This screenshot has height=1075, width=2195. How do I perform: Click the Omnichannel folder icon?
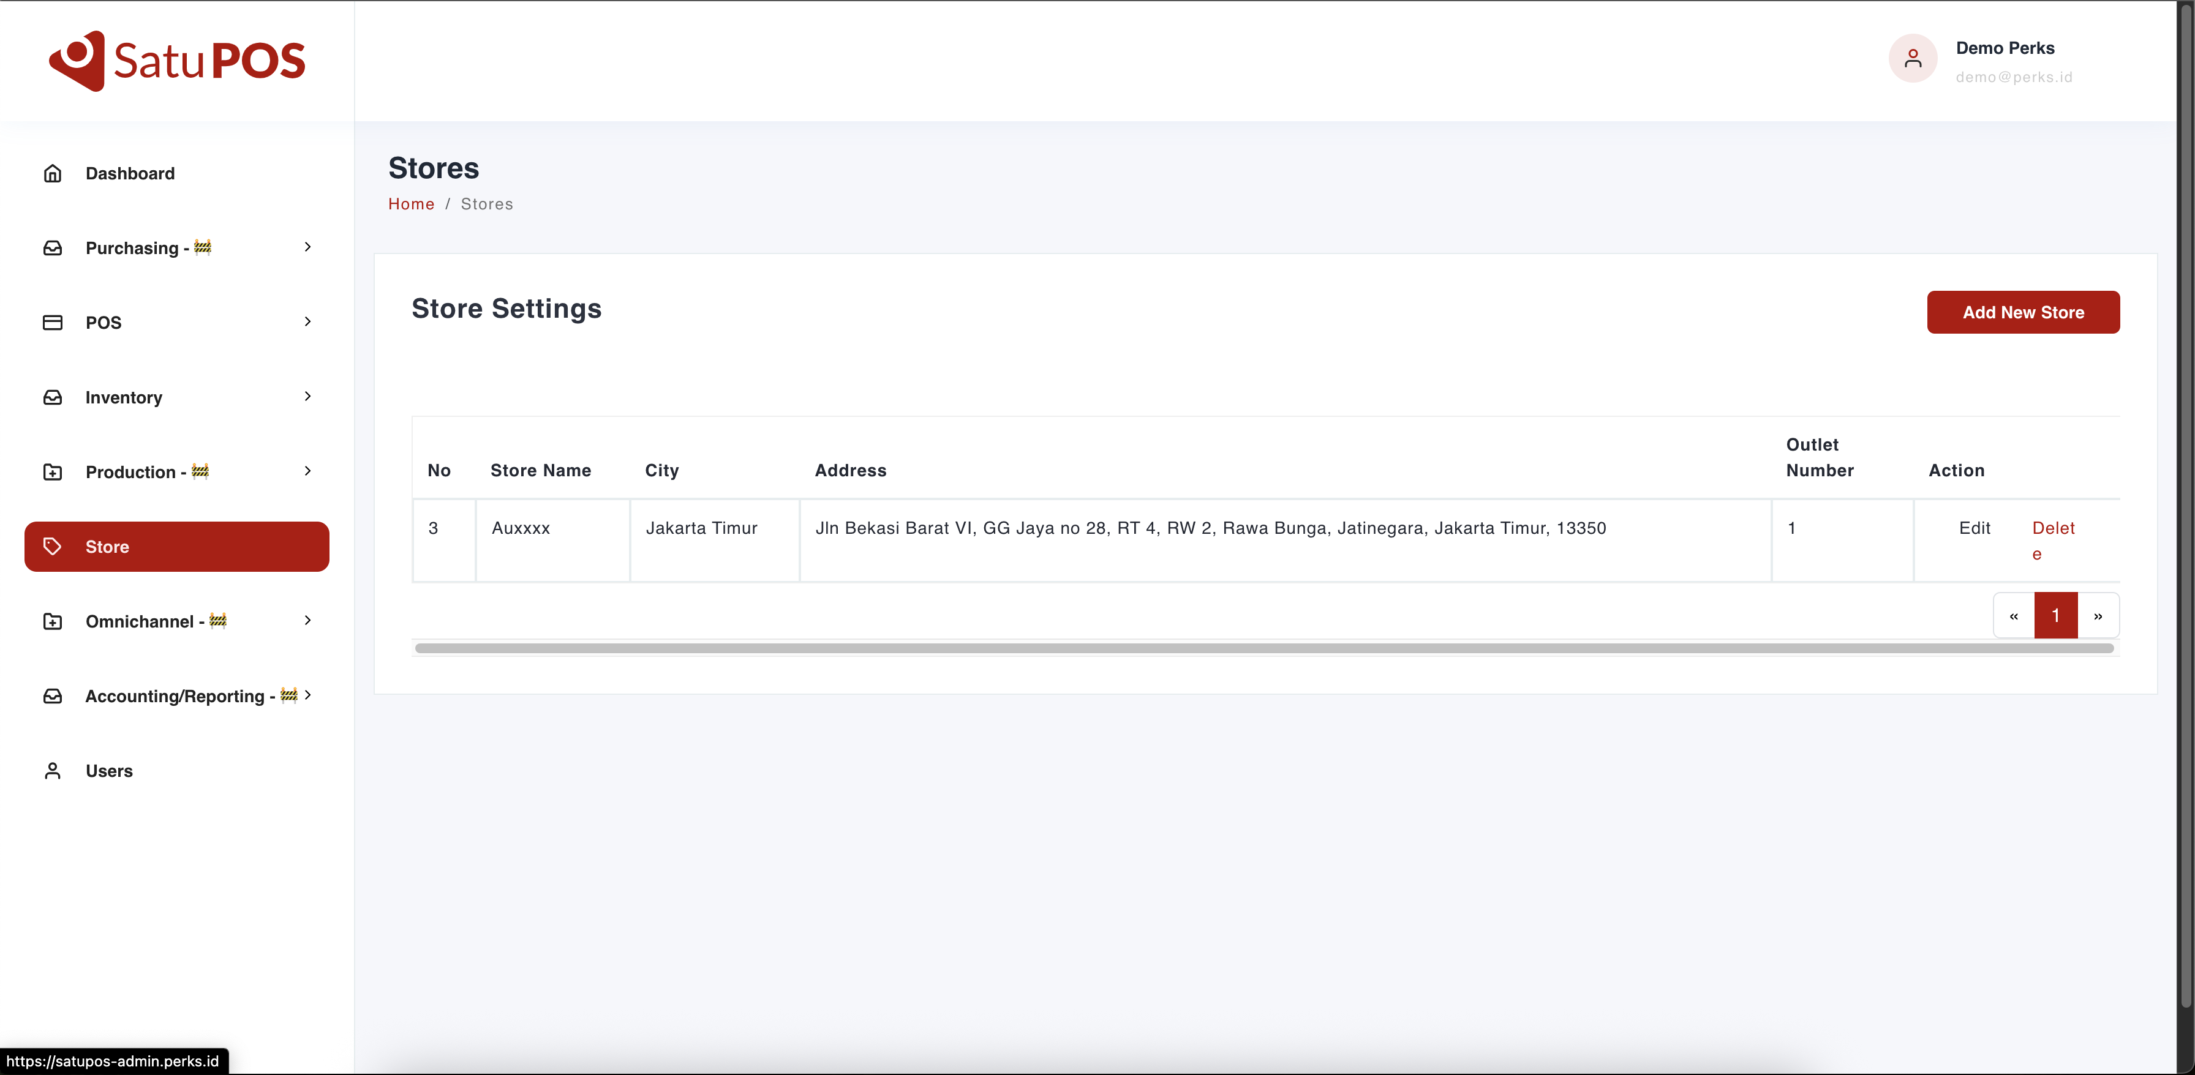tap(53, 621)
